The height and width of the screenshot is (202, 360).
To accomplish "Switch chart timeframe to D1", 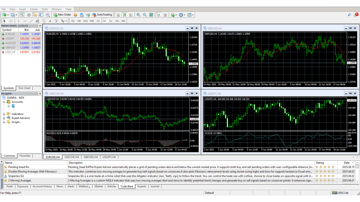I will [111, 21].
